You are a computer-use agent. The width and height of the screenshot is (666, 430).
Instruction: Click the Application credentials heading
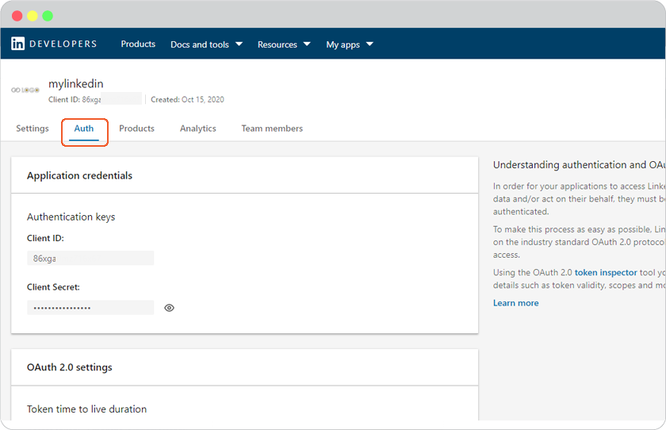(x=79, y=175)
